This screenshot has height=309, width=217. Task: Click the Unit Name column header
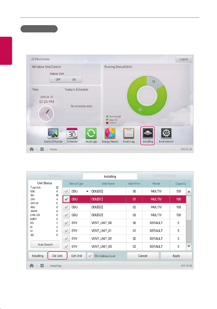pyautogui.click(x=108, y=184)
